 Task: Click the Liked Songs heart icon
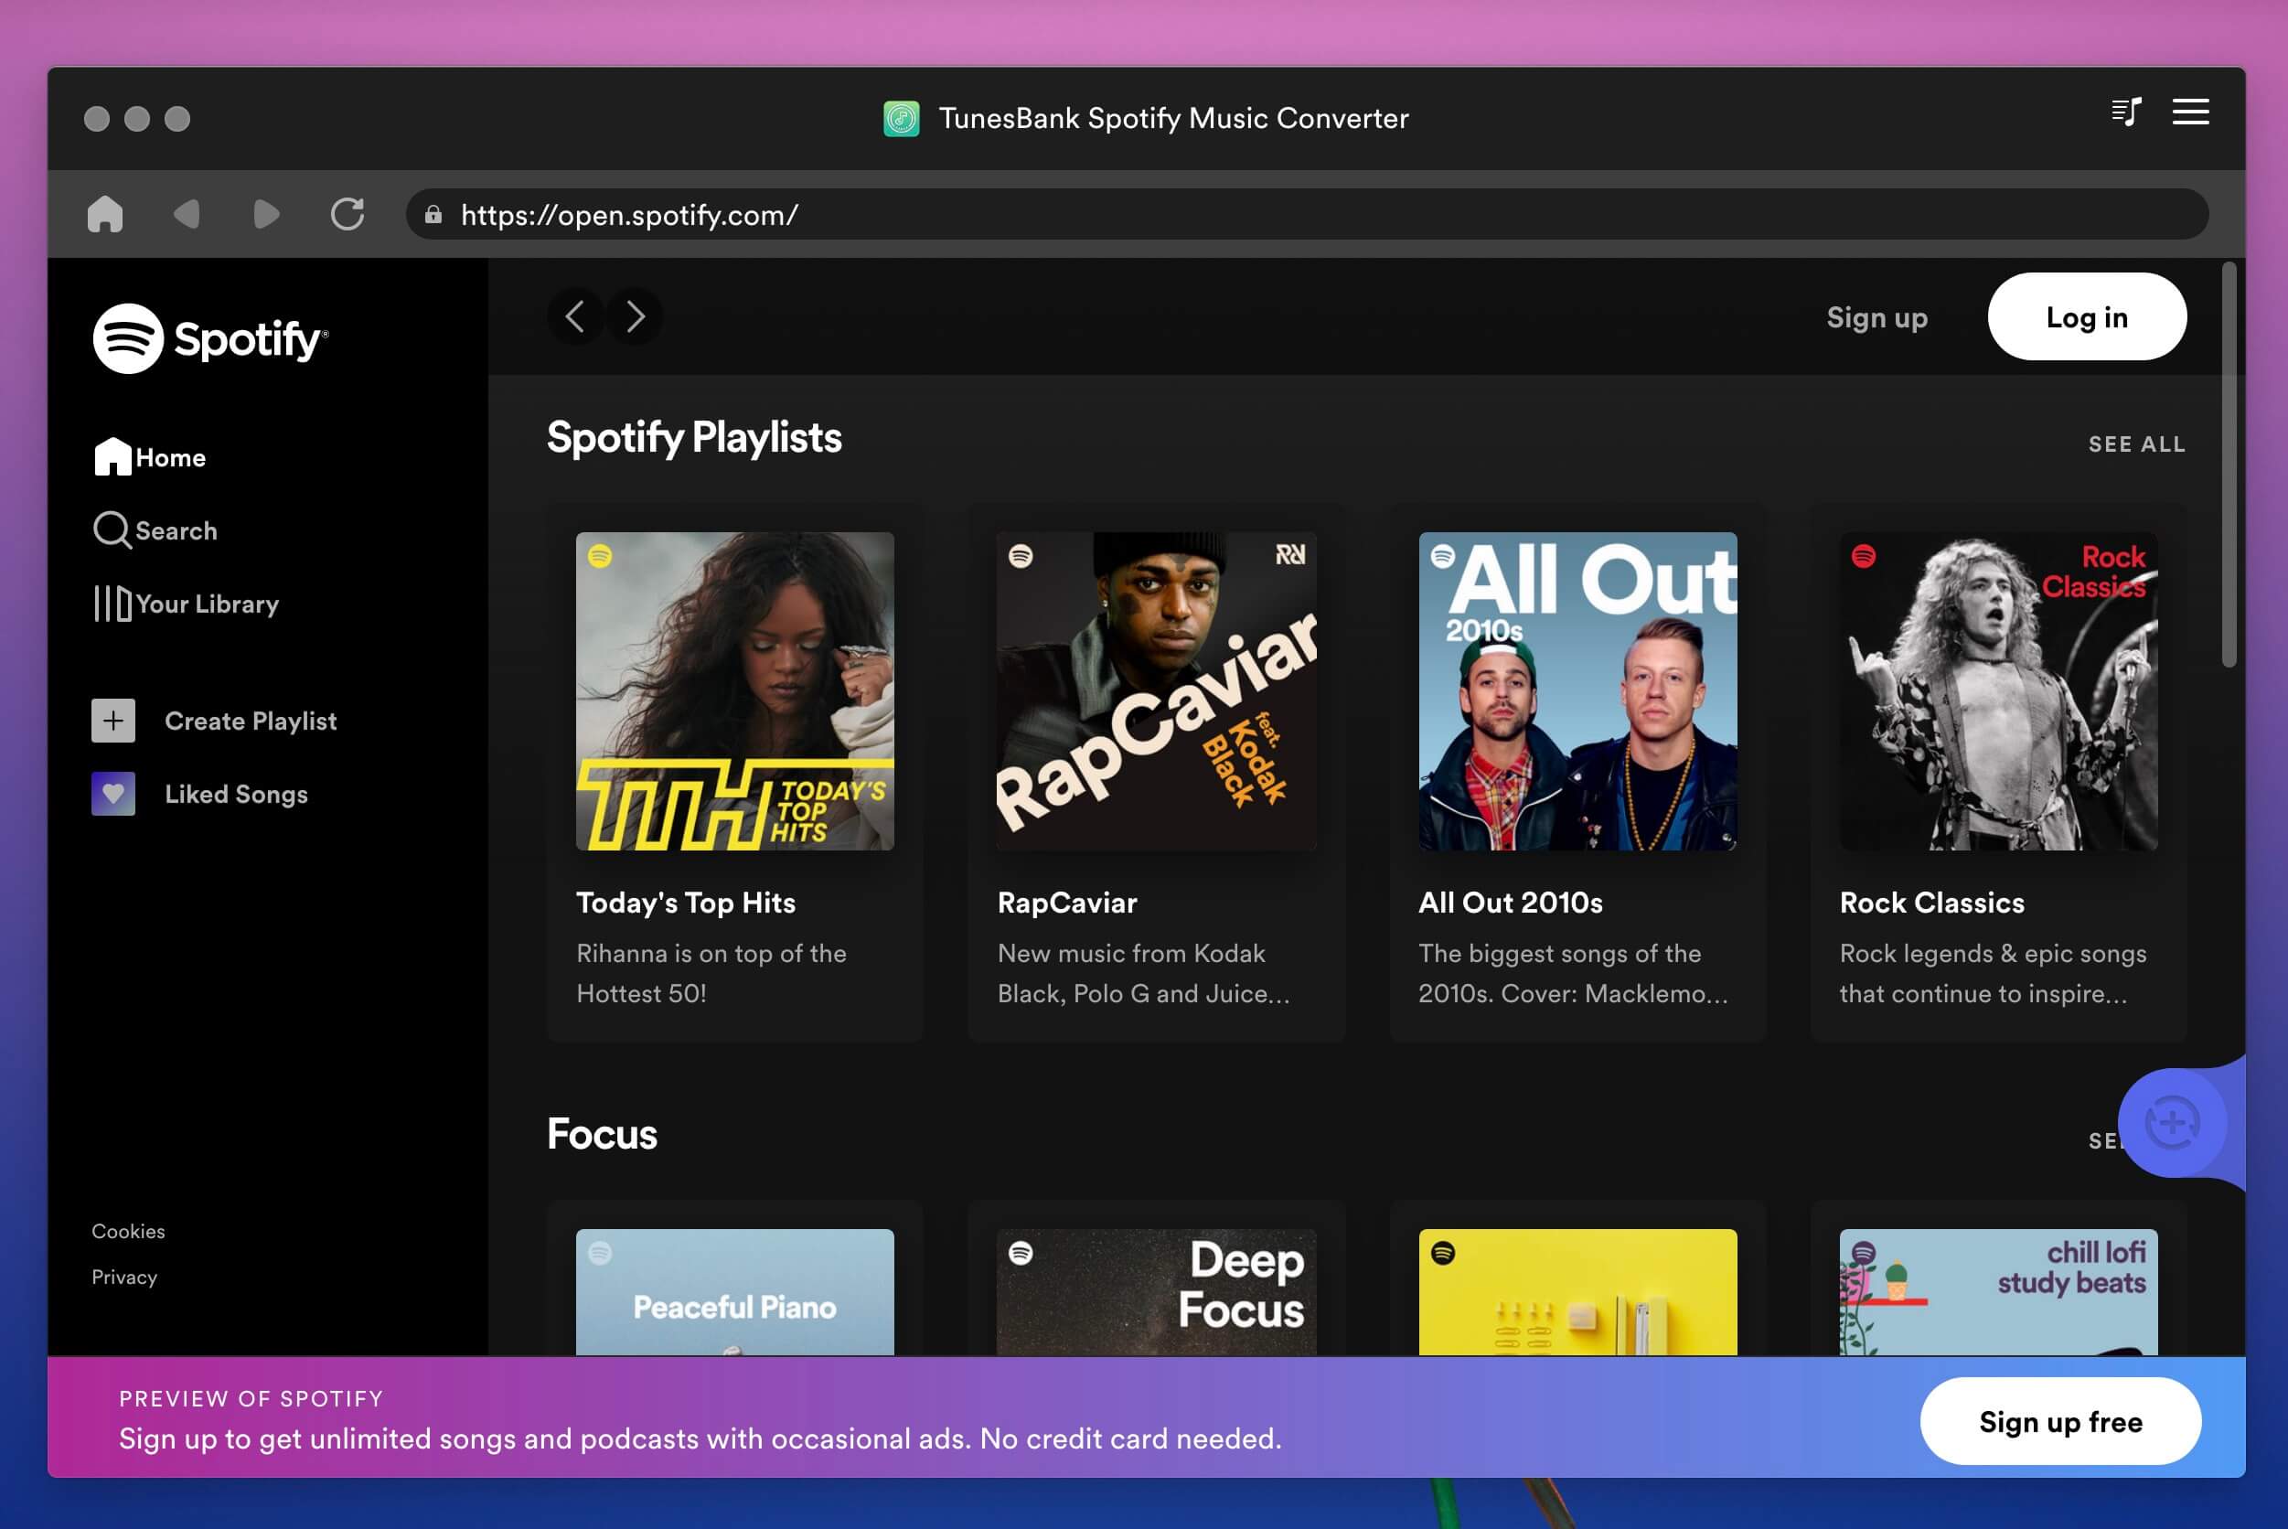tap(111, 792)
